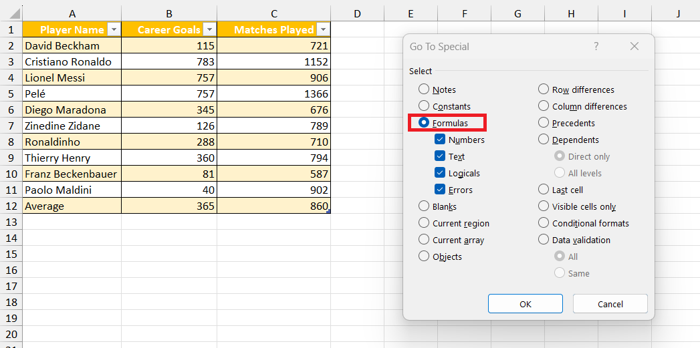Select row 12 header
This screenshot has width=700, height=348.
tap(11, 206)
